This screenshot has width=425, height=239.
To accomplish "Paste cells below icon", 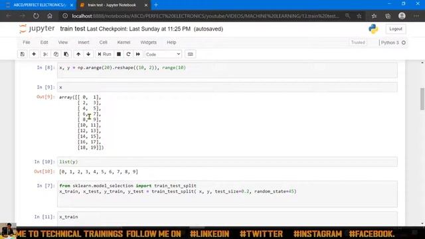I will [x=66, y=54].
